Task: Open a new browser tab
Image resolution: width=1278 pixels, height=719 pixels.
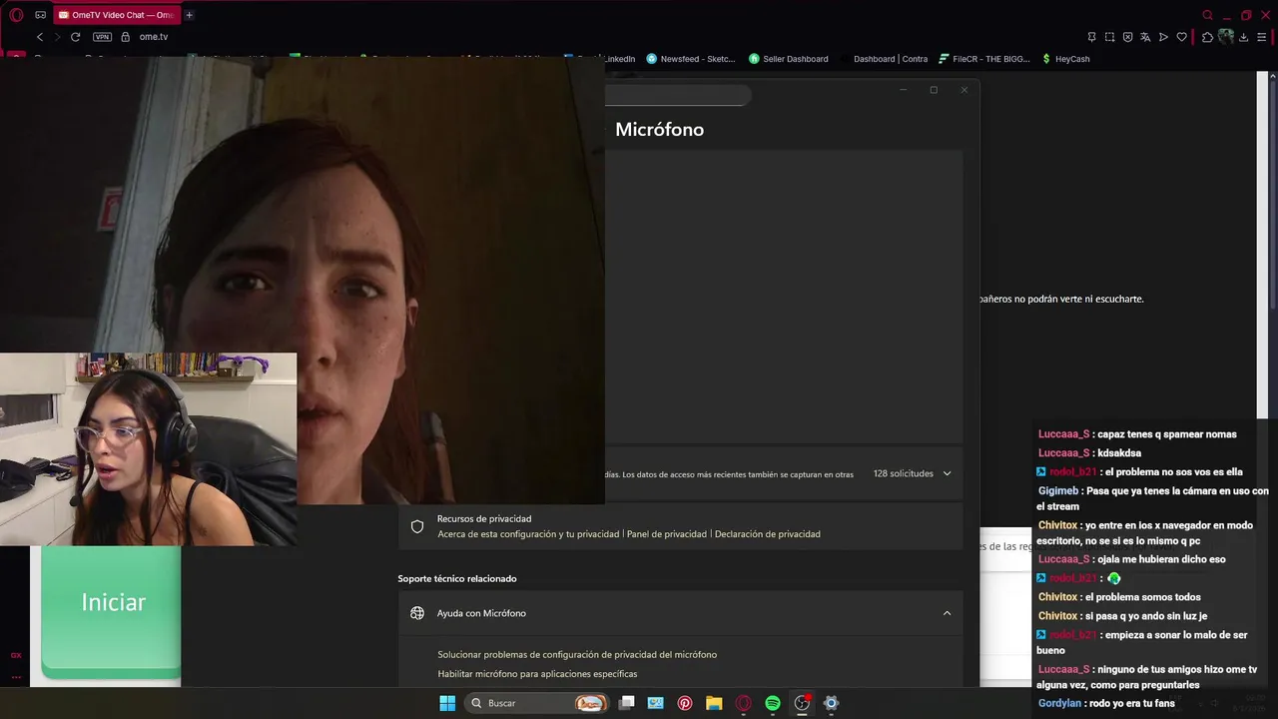Action: click(x=189, y=15)
